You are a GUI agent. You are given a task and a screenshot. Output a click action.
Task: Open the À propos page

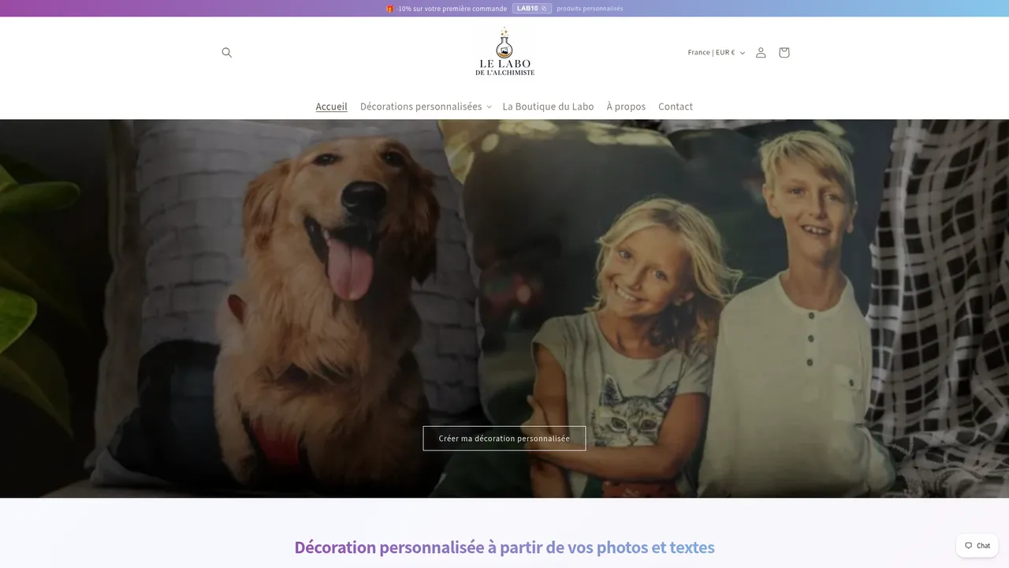626,106
